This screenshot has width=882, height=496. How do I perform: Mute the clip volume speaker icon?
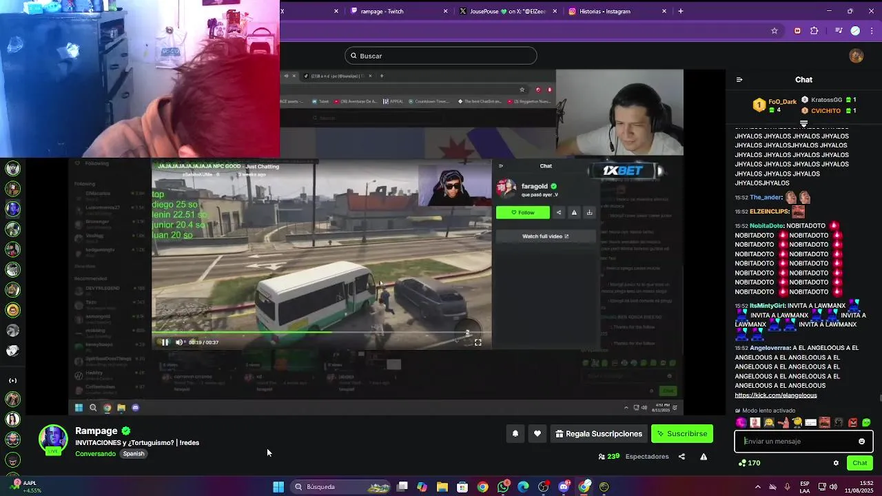[179, 342]
